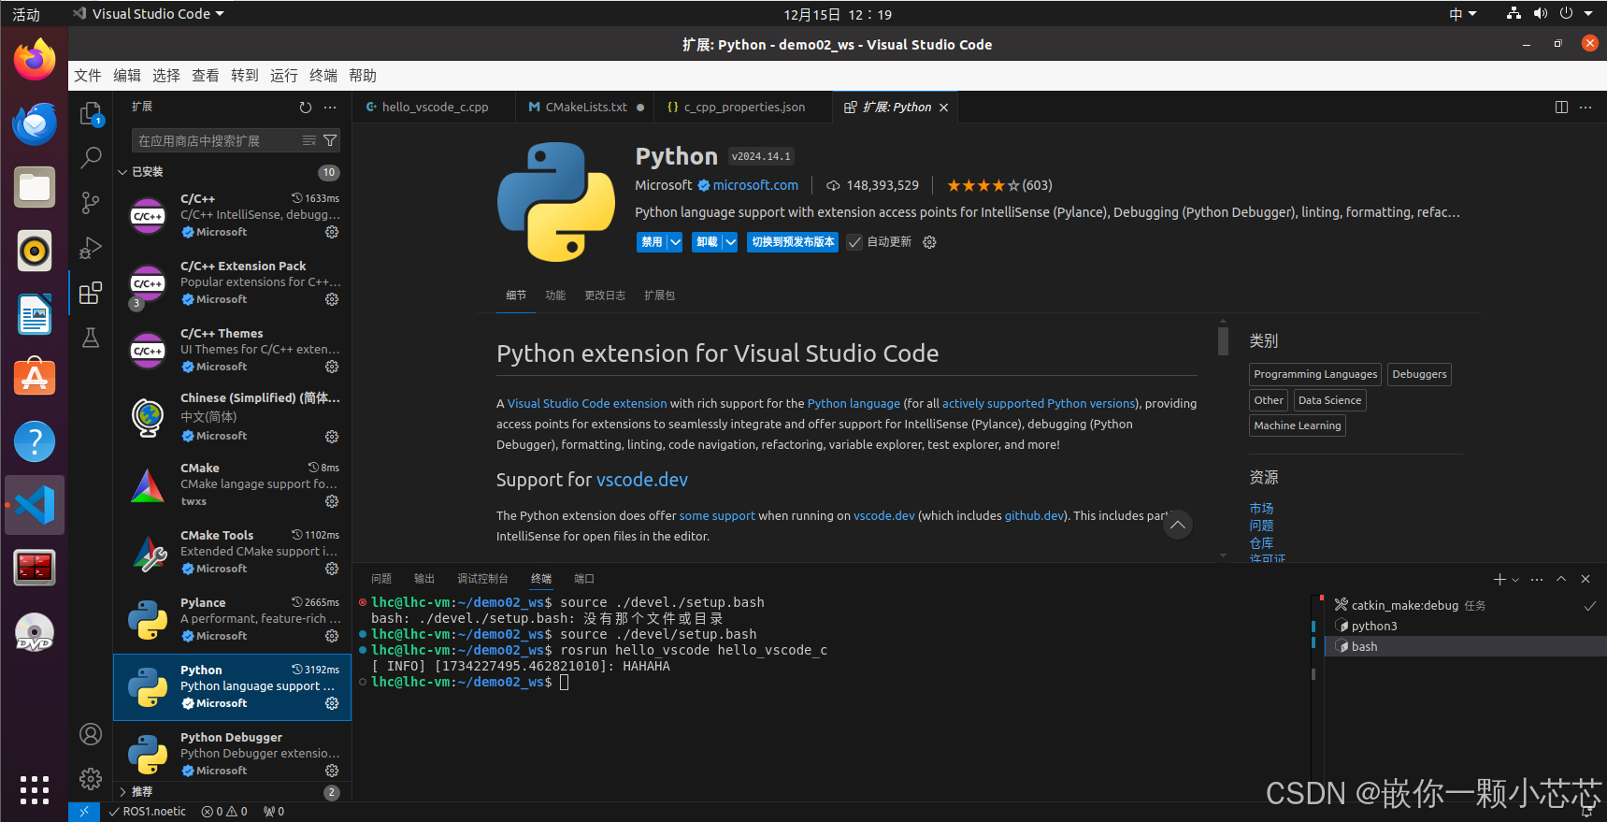This screenshot has height=822, width=1607.
Task: Open editor more actions ellipsis
Action: pos(1585,108)
